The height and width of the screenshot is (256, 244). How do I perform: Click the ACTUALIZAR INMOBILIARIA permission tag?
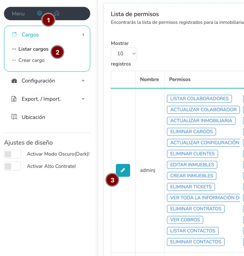pyautogui.click(x=201, y=121)
